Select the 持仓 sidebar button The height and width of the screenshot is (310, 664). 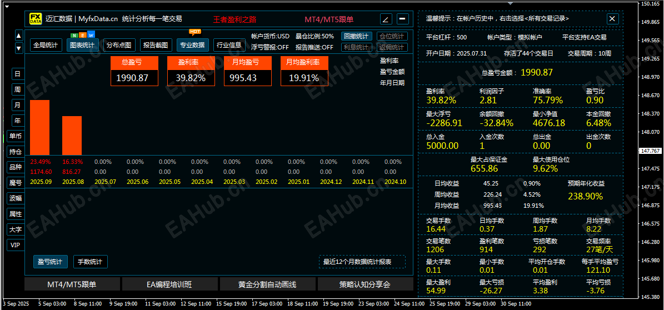pyautogui.click(x=16, y=152)
